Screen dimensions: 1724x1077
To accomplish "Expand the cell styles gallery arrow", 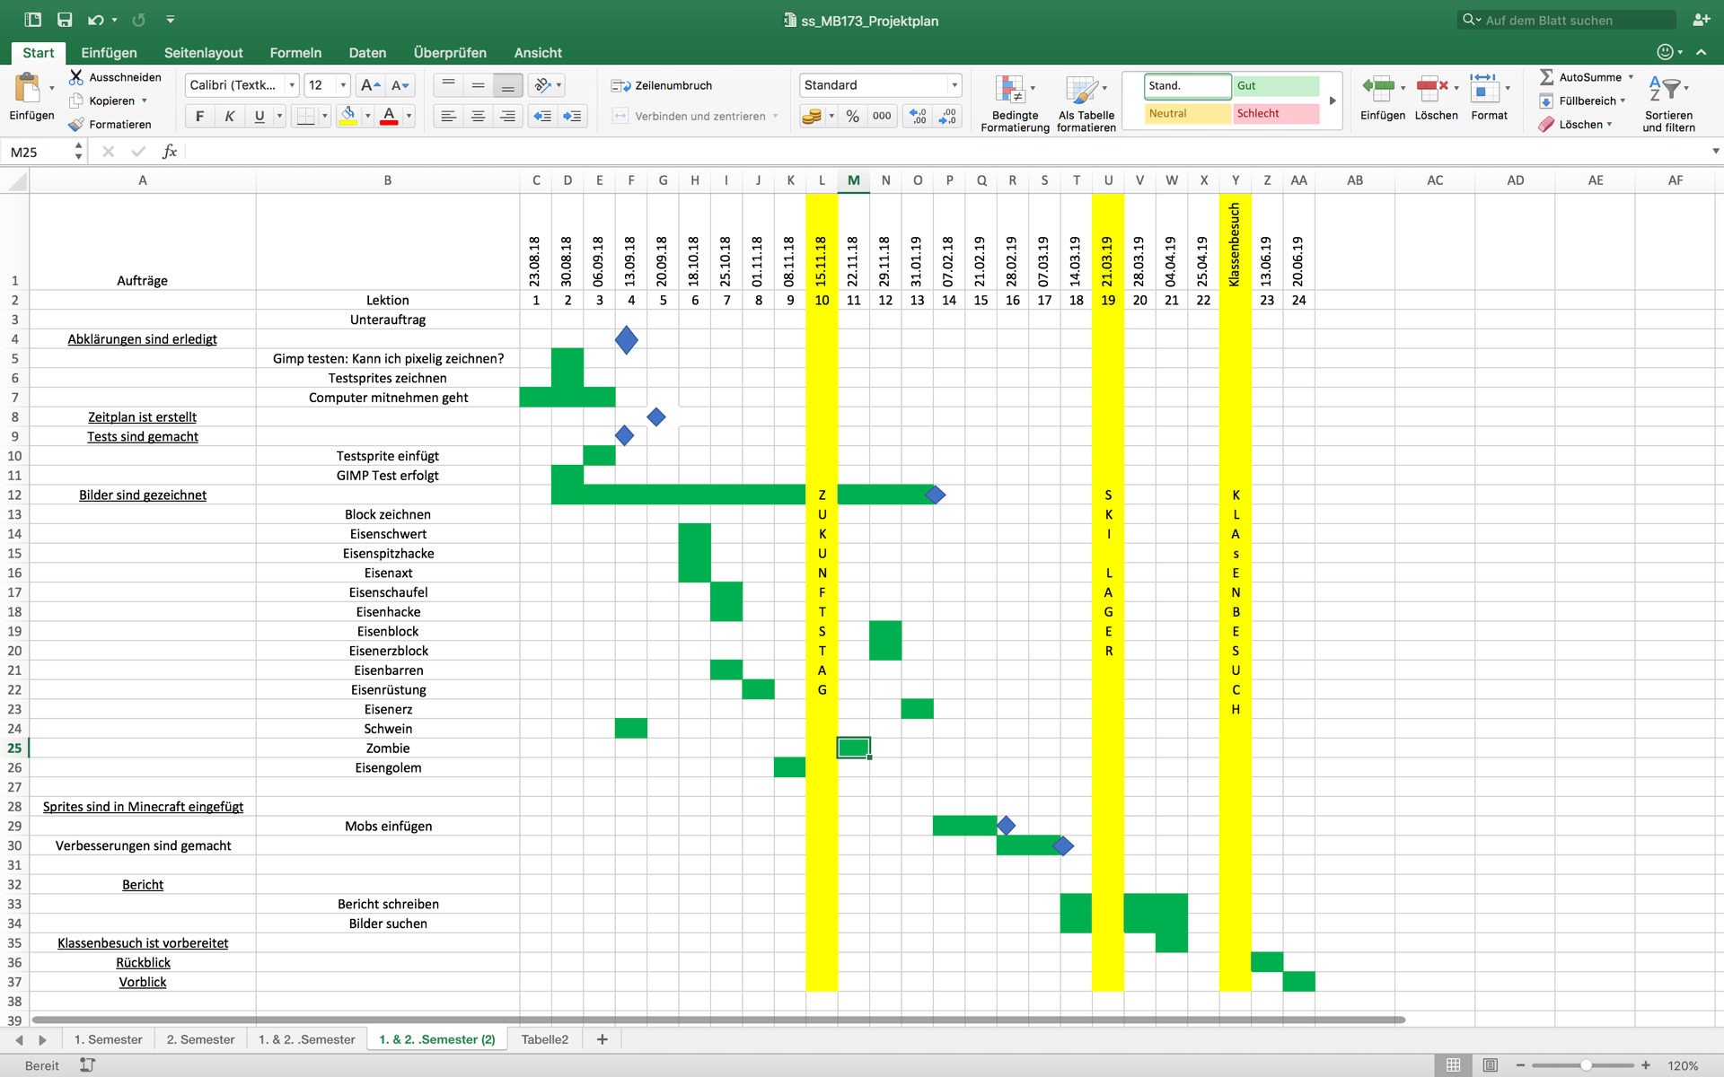I will 1333,101.
